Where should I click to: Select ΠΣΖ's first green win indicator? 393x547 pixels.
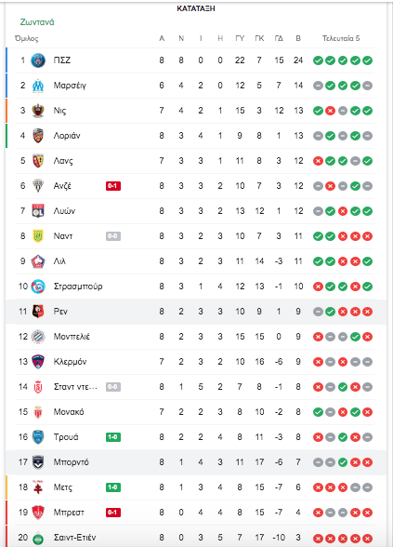click(x=318, y=60)
